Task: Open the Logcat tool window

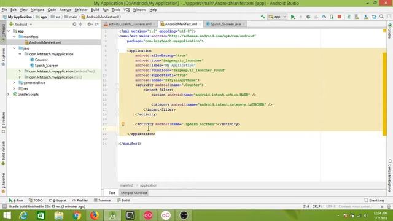Action: point(57,200)
